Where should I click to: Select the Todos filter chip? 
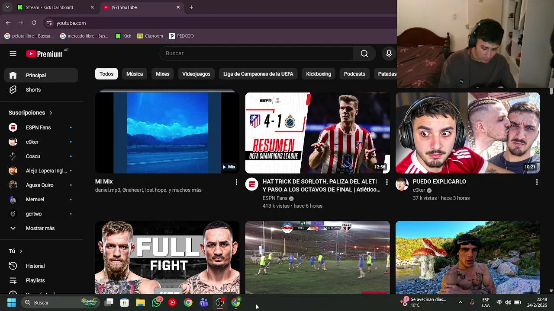click(106, 74)
